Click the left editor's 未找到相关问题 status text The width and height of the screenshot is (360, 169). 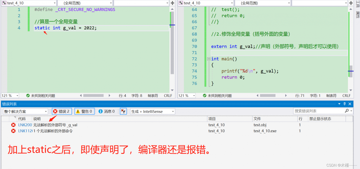43,96
